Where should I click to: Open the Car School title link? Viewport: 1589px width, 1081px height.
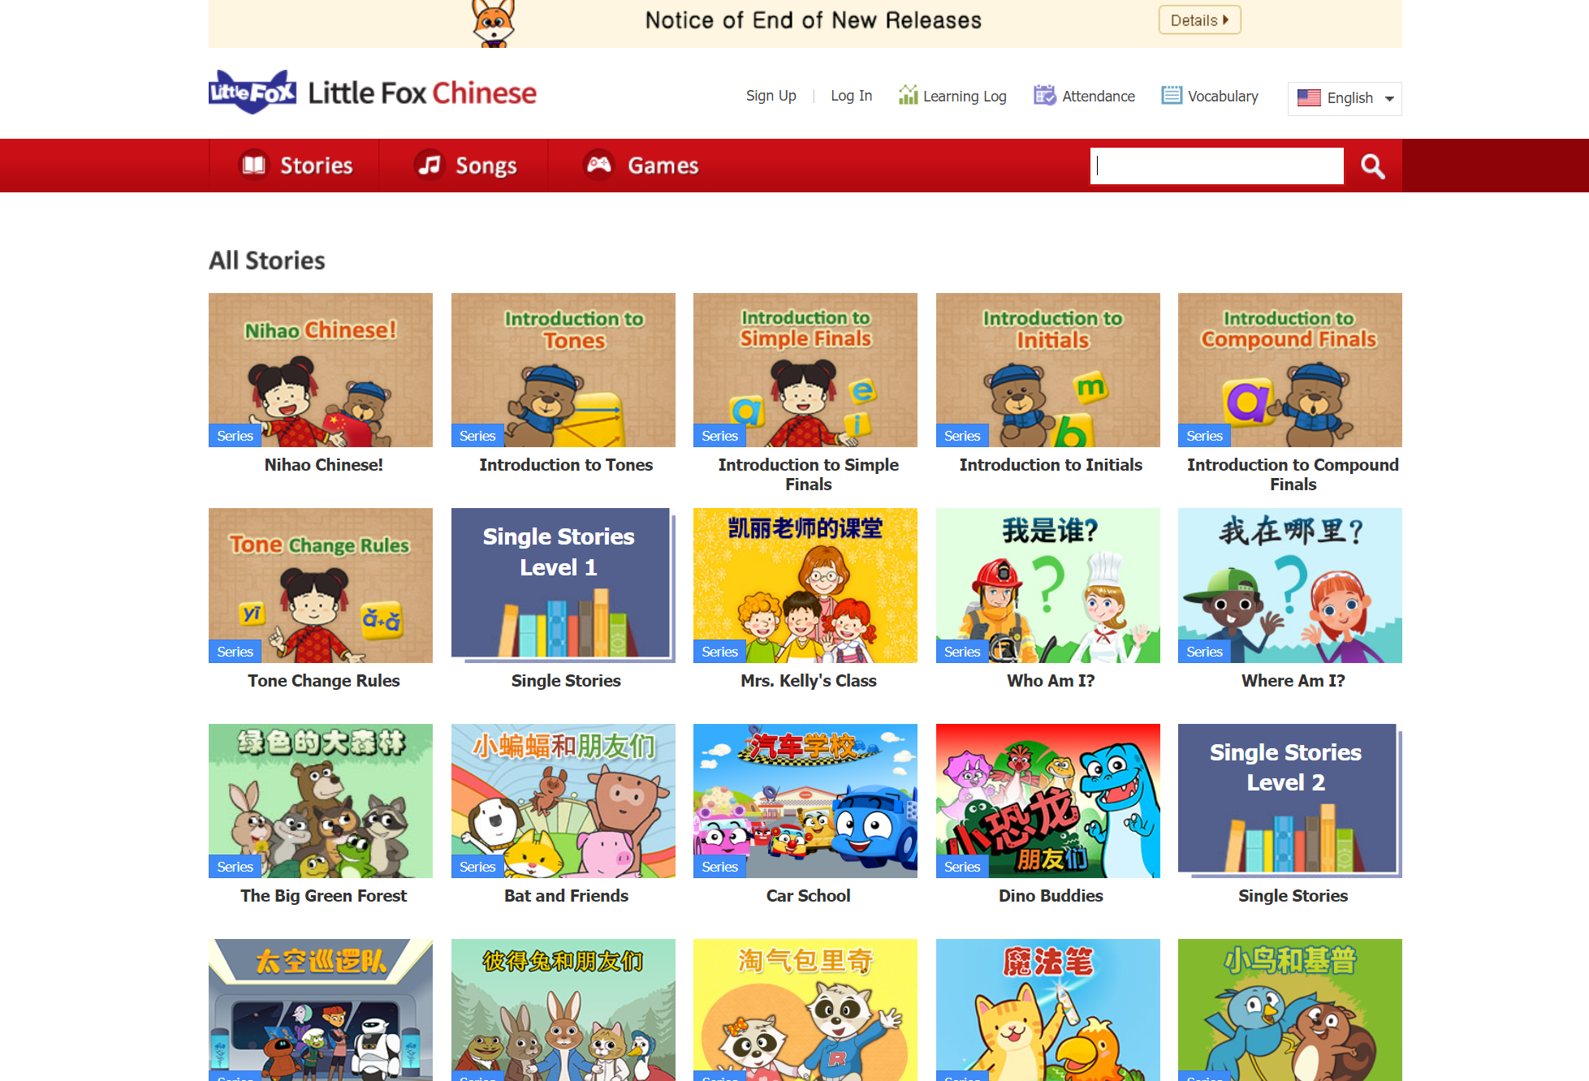(808, 896)
